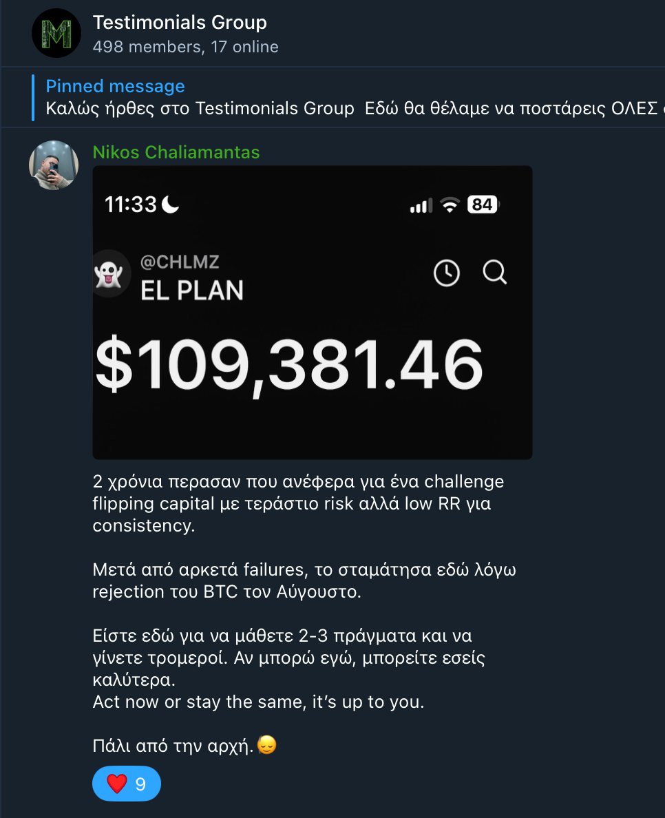Click the battery indicator showing 84
Viewport: 665px width, 818px height.
pyautogui.click(x=483, y=204)
